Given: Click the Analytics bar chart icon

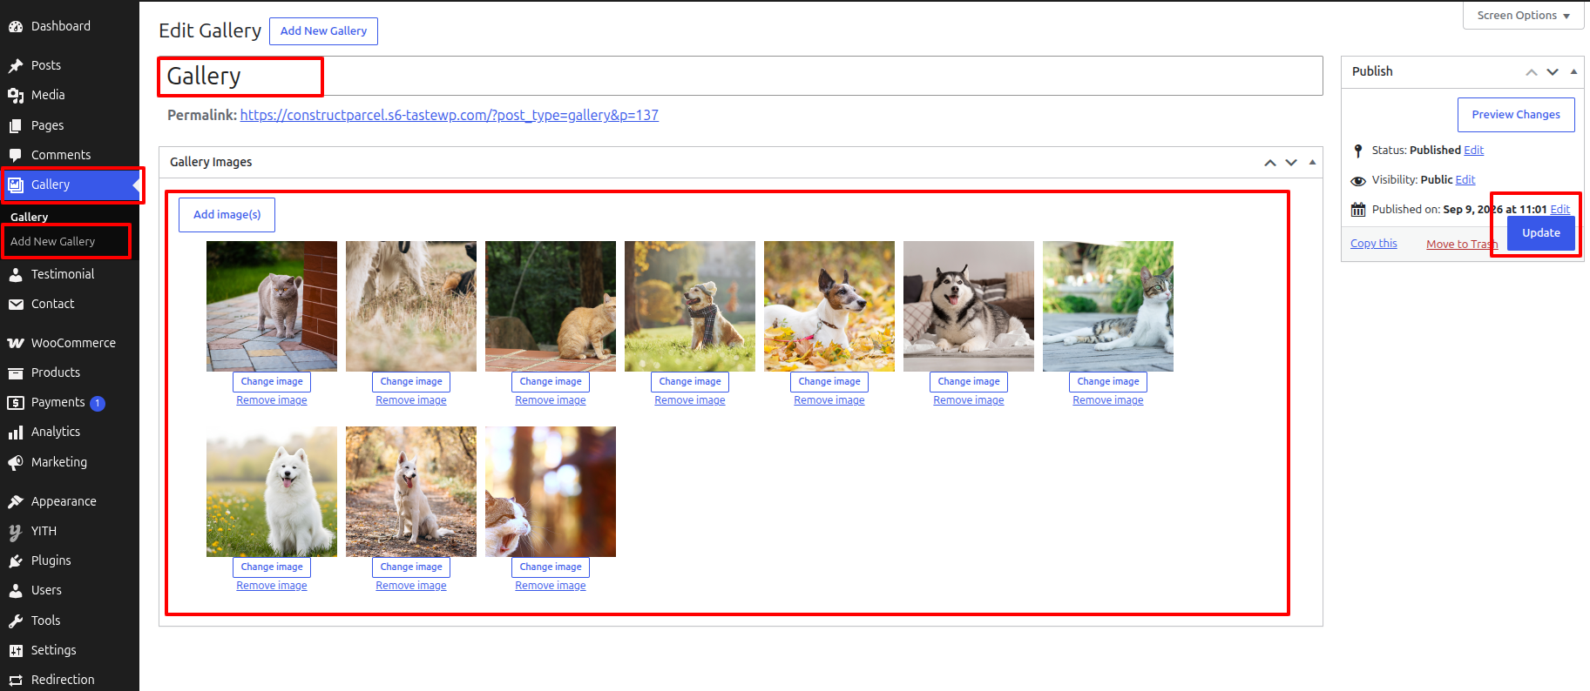Looking at the screenshot, I should click(16, 433).
